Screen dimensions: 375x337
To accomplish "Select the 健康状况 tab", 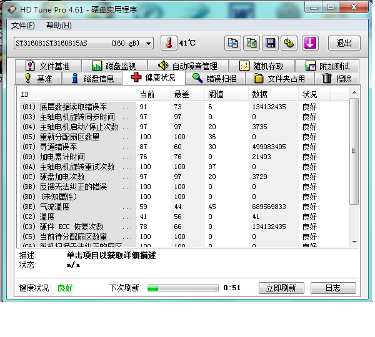I will click(154, 77).
